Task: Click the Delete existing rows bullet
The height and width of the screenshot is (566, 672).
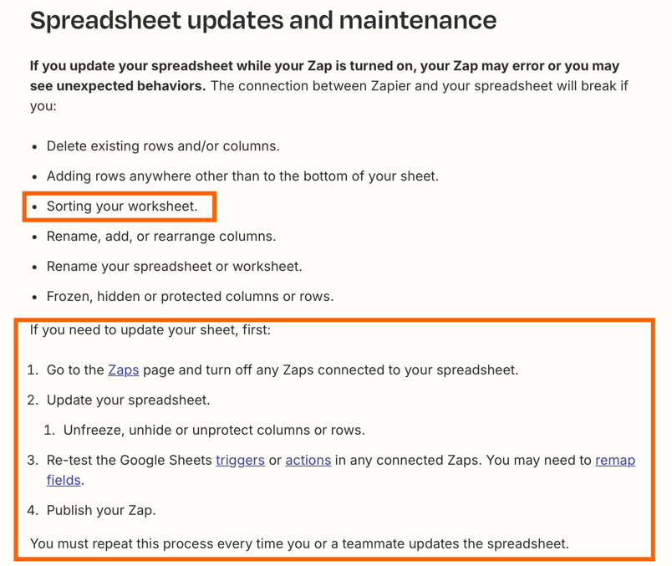Action: point(163,146)
